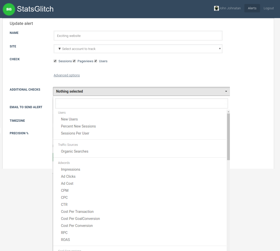Click the user avatar next to John Johnatan

(216, 8)
